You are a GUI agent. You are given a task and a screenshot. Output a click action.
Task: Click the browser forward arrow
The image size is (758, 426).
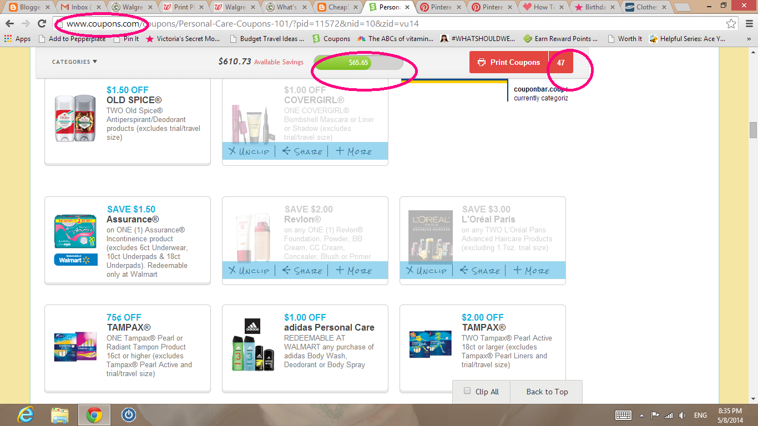pos(26,24)
